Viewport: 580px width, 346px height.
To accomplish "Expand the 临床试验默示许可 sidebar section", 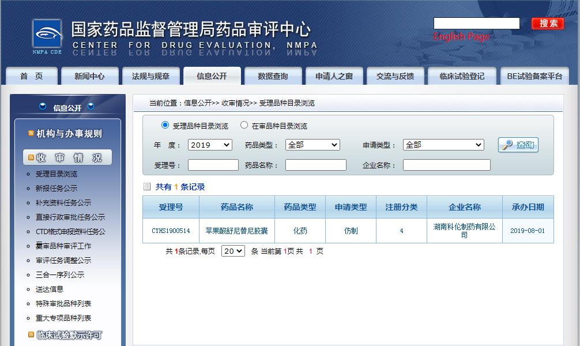I will tap(69, 335).
